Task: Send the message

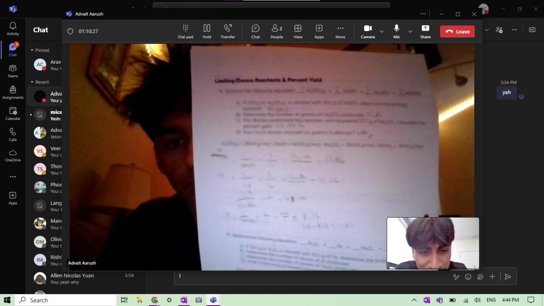Action: tap(507, 277)
